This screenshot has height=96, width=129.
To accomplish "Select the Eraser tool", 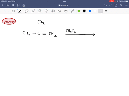I will [x=27, y=11].
